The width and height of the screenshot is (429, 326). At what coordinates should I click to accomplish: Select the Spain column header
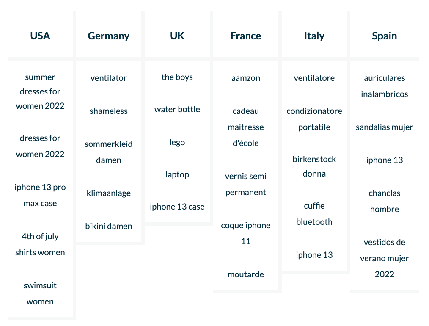tap(385, 36)
